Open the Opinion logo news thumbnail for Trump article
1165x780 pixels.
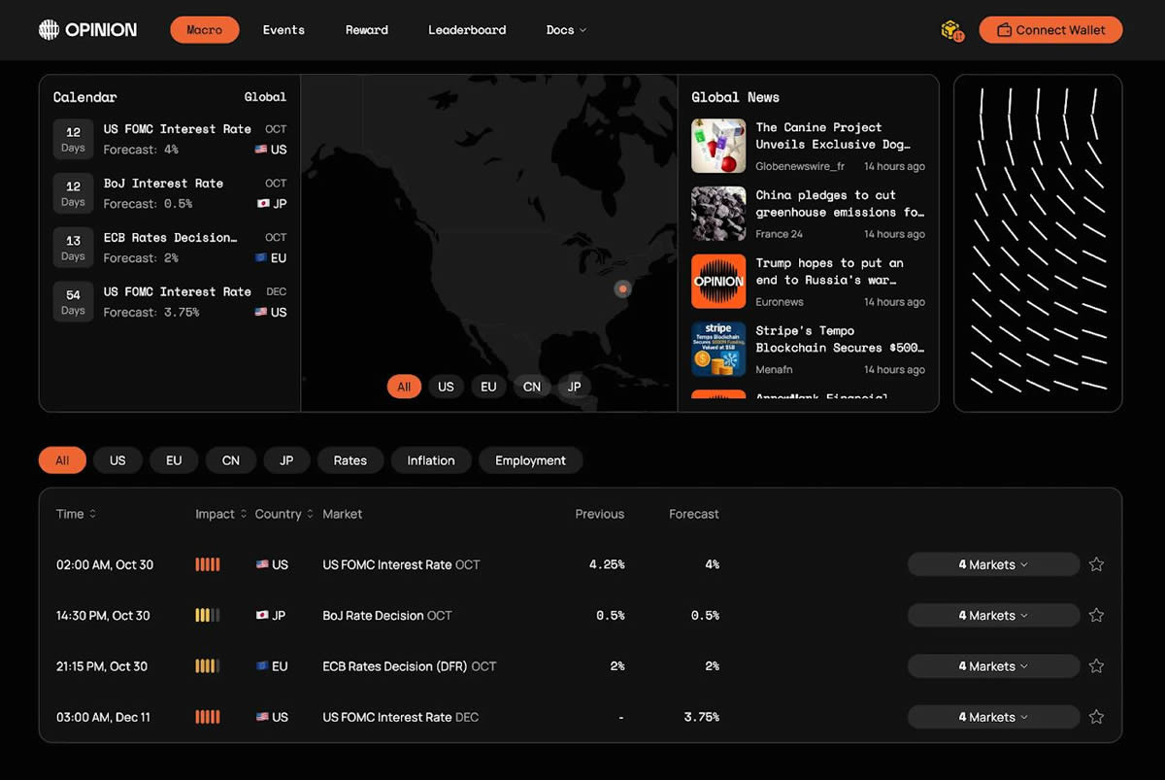click(x=718, y=281)
